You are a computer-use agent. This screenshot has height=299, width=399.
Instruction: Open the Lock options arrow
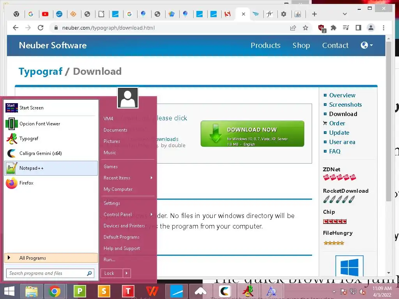click(127, 273)
